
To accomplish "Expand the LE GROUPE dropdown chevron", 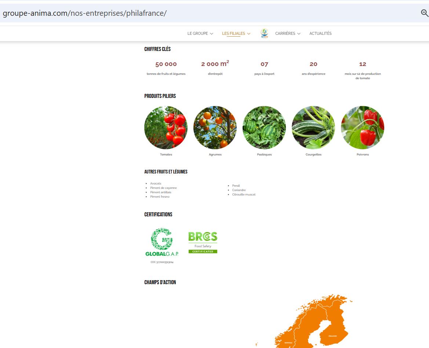I will coord(211,34).
